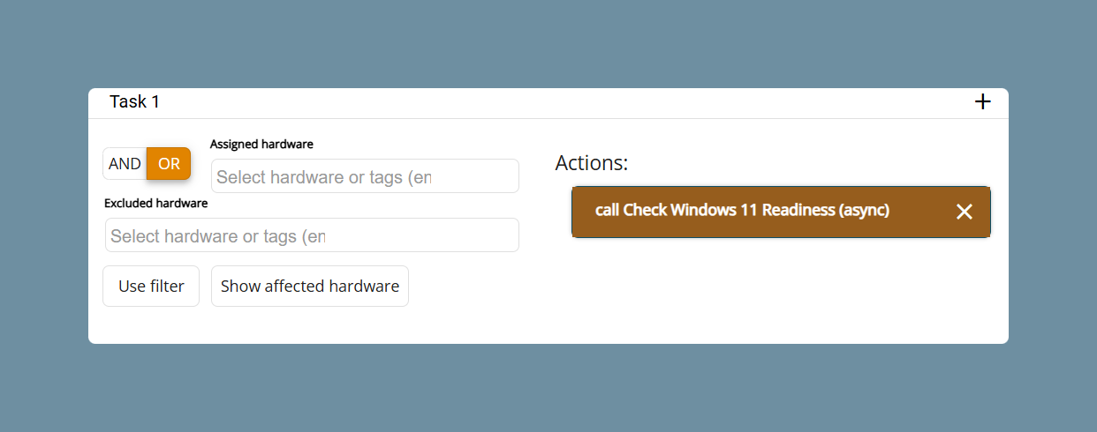Click the Excluded hardware label
This screenshot has height=432, width=1097.
point(156,203)
